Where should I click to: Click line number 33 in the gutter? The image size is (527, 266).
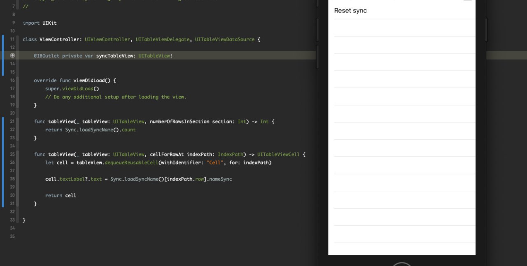(12, 220)
